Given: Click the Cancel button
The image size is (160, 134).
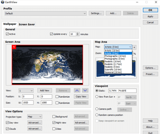Looking at the screenshot, I should [150, 23].
